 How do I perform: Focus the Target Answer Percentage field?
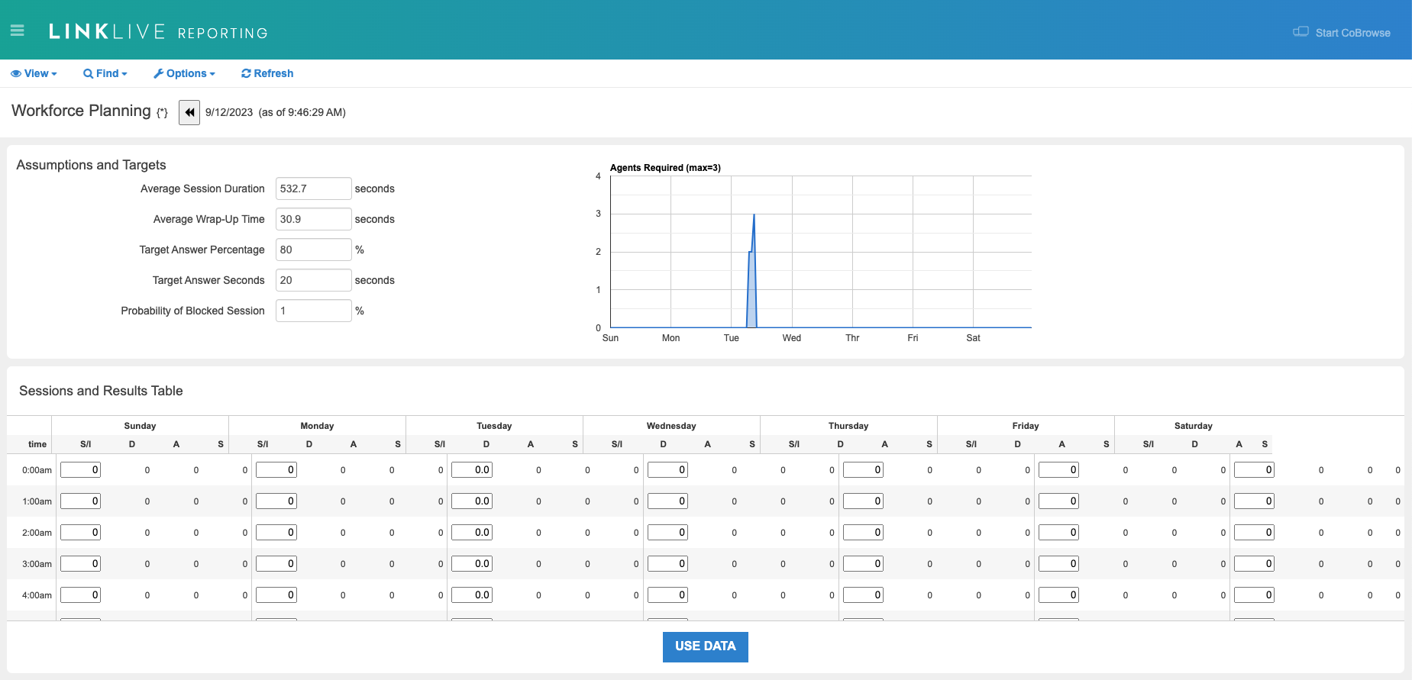click(x=313, y=250)
